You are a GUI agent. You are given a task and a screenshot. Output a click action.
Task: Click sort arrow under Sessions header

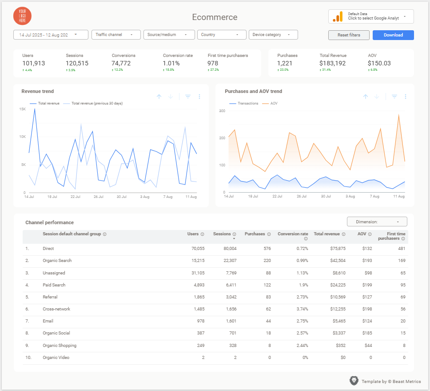tap(234, 238)
